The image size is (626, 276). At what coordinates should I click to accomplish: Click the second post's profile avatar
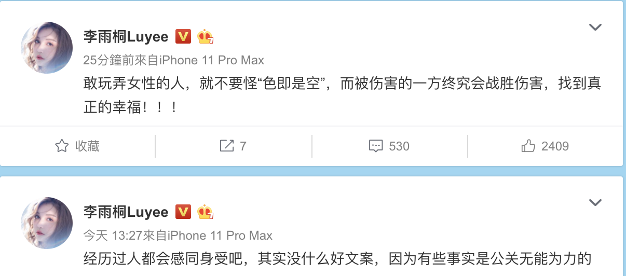[x=47, y=223]
